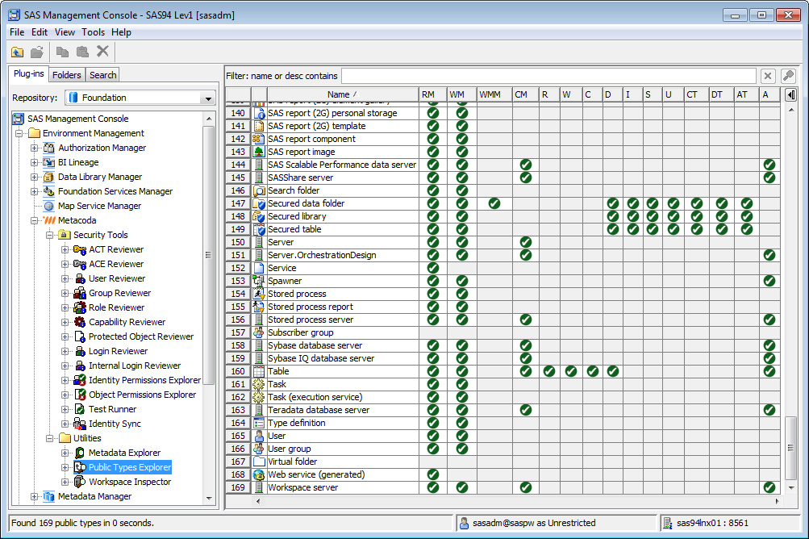
Task: Clear the filter with the X button
Action: [768, 76]
